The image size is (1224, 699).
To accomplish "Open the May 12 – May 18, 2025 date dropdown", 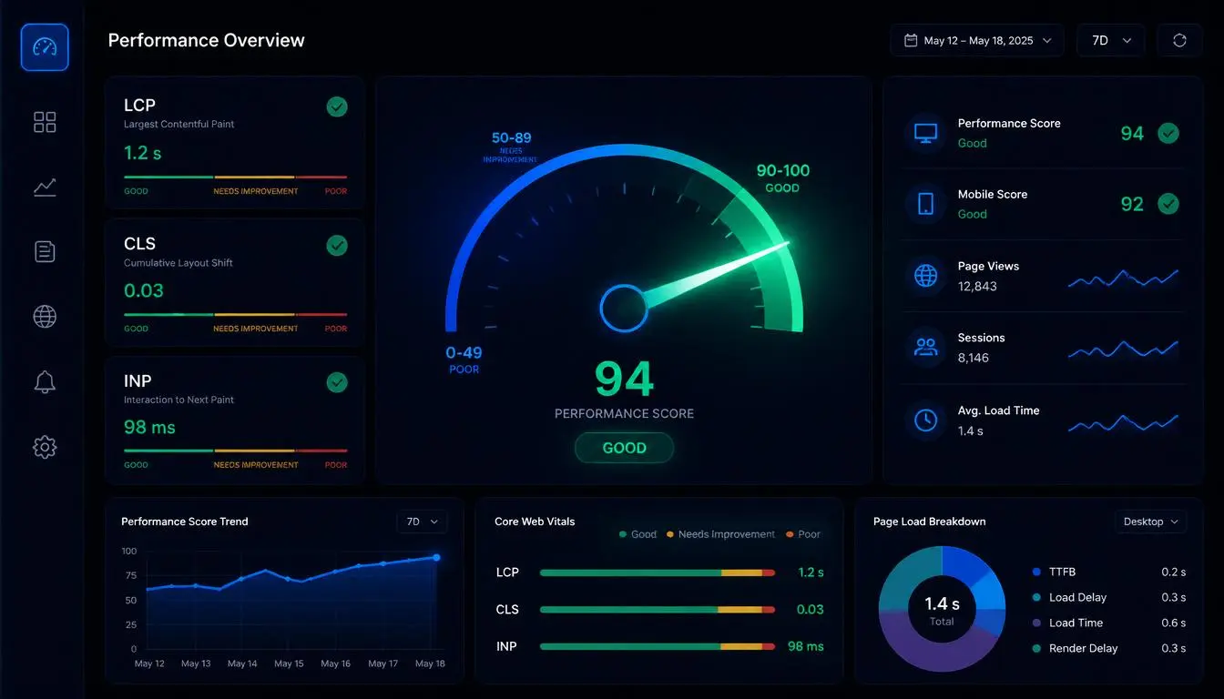I will coord(977,41).
